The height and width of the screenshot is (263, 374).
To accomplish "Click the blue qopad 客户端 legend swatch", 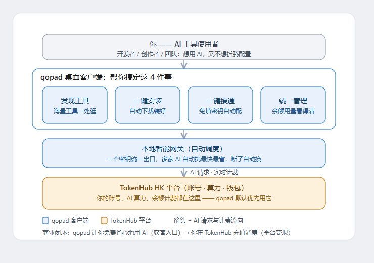I will point(45,221).
